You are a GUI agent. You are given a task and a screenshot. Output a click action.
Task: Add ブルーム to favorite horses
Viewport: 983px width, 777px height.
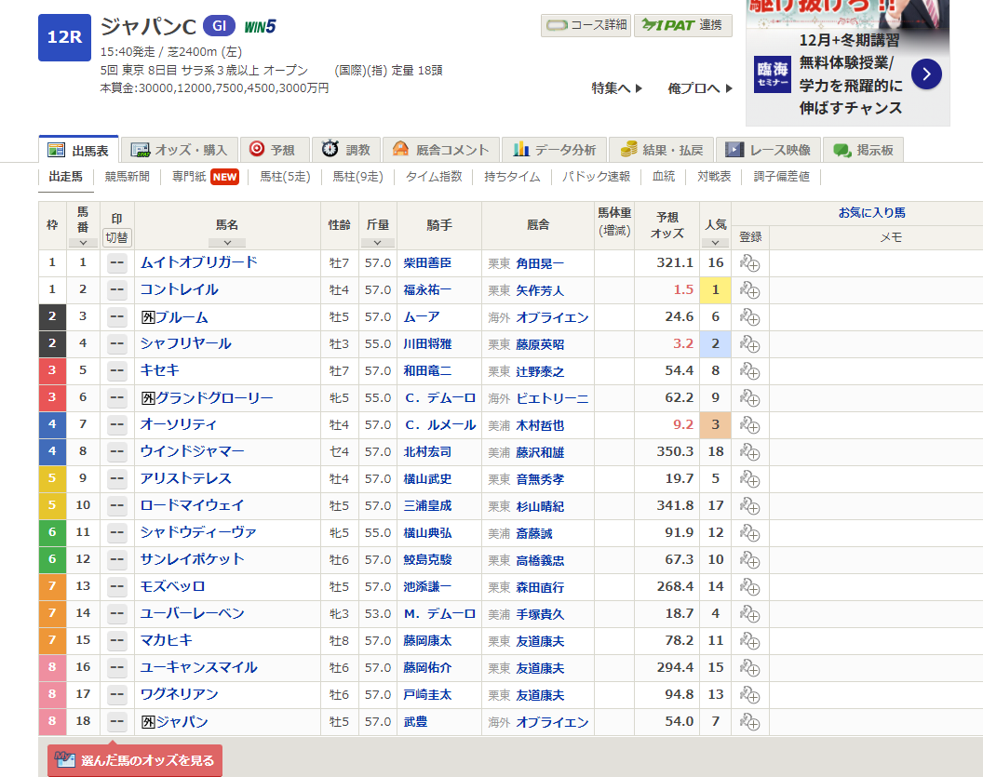[749, 317]
